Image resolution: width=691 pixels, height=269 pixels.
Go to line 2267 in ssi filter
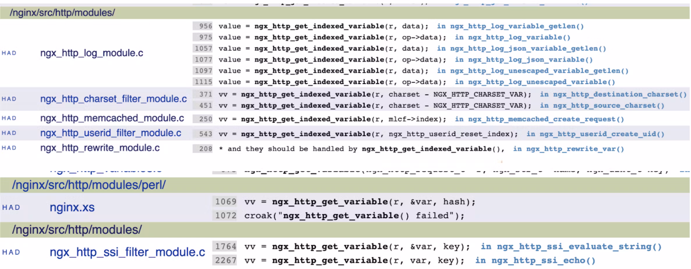[226, 260]
